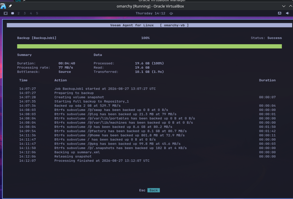Select the /@log subvolume row

[147, 114]
